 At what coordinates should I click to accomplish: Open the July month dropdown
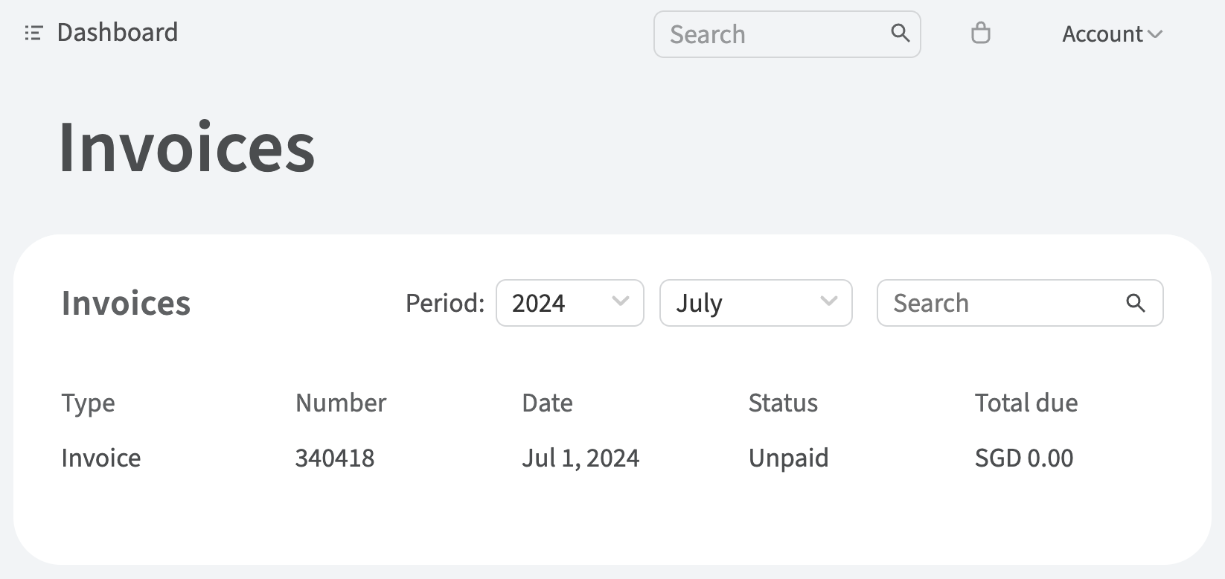point(755,303)
